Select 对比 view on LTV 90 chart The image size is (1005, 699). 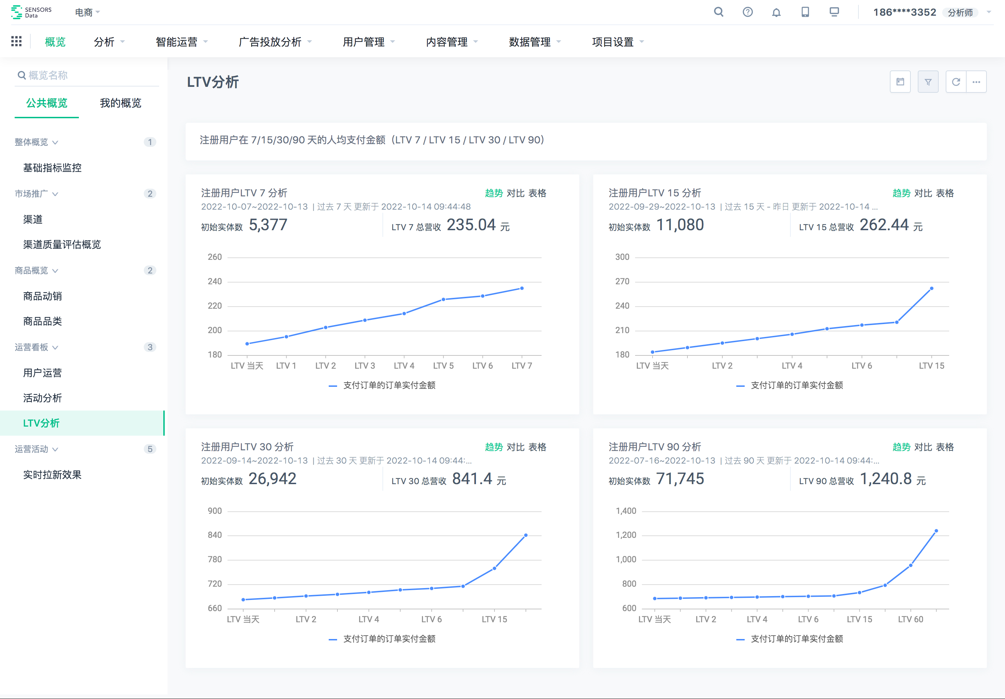click(923, 447)
